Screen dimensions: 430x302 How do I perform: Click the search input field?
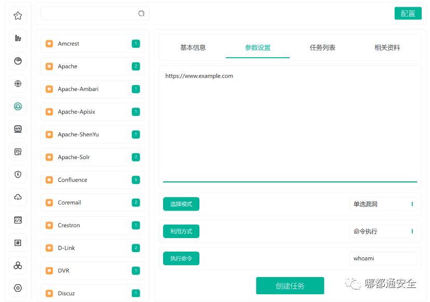click(x=95, y=14)
